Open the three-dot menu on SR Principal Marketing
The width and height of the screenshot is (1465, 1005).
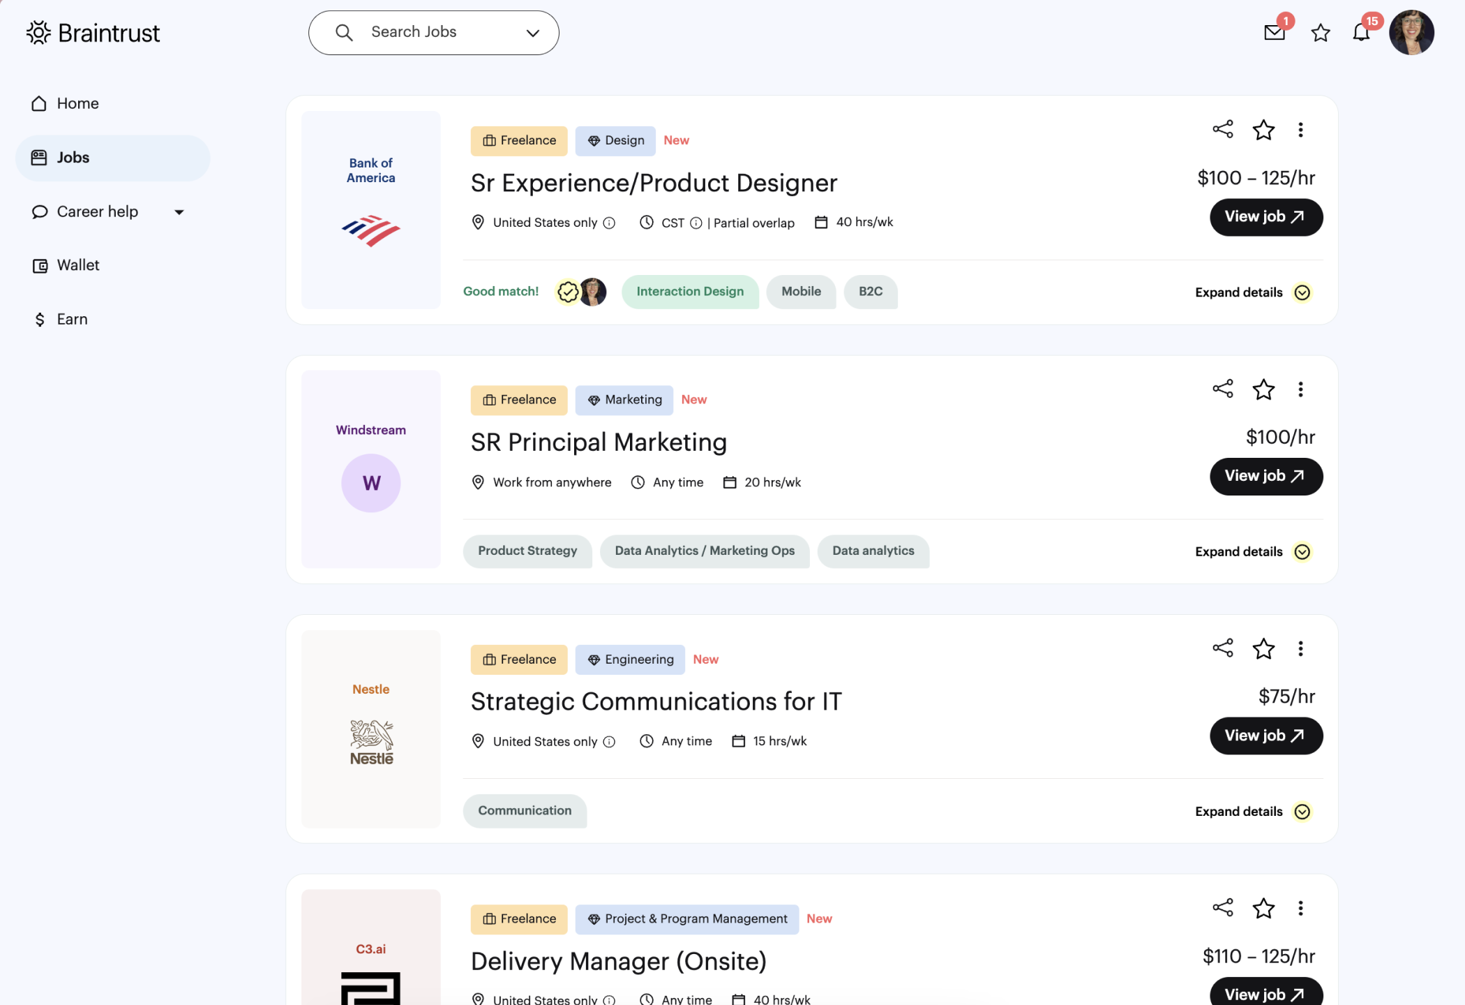[1300, 389]
